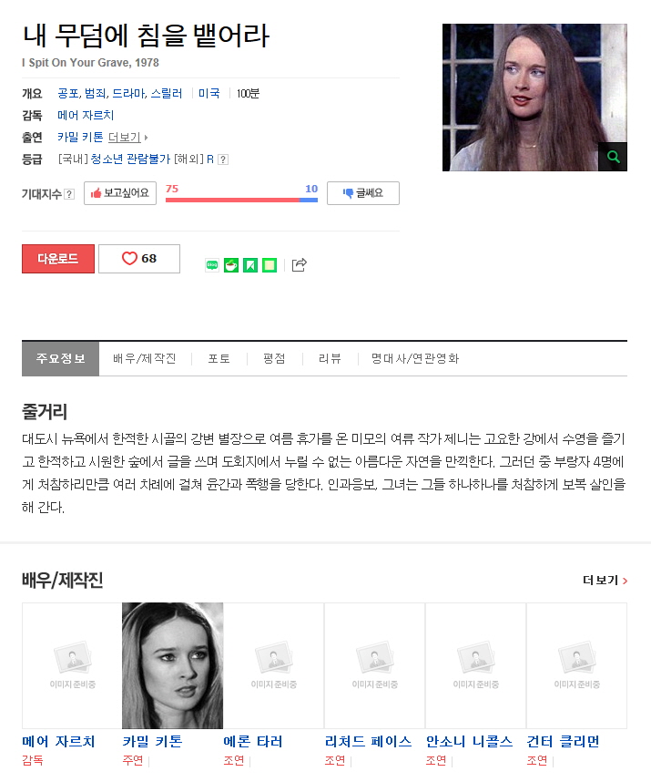Viewport: 651px width, 782px height.
Task: Click the red 다운로드 button
Action: 57,258
